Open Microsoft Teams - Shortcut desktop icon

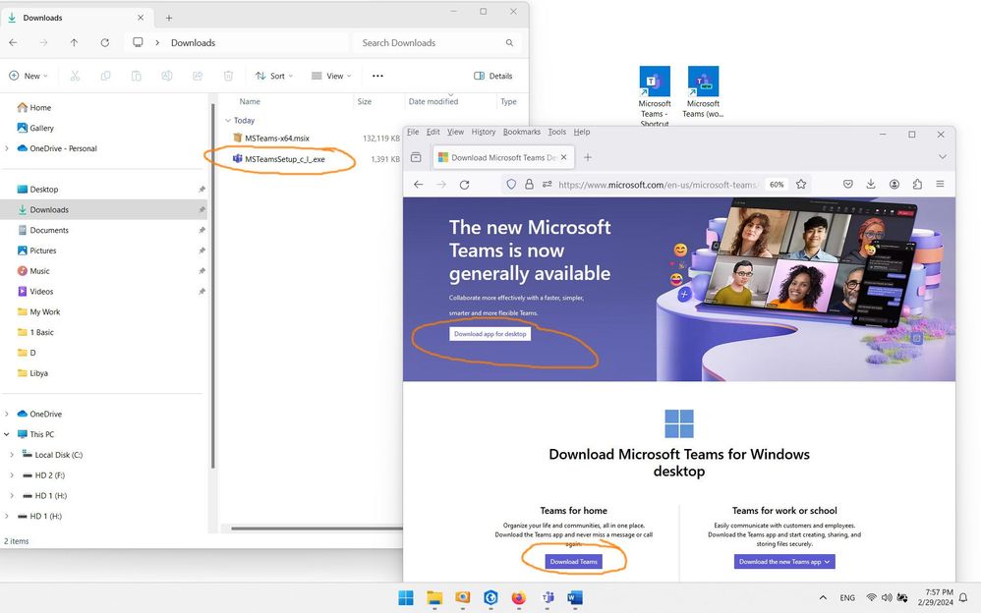pos(655,95)
